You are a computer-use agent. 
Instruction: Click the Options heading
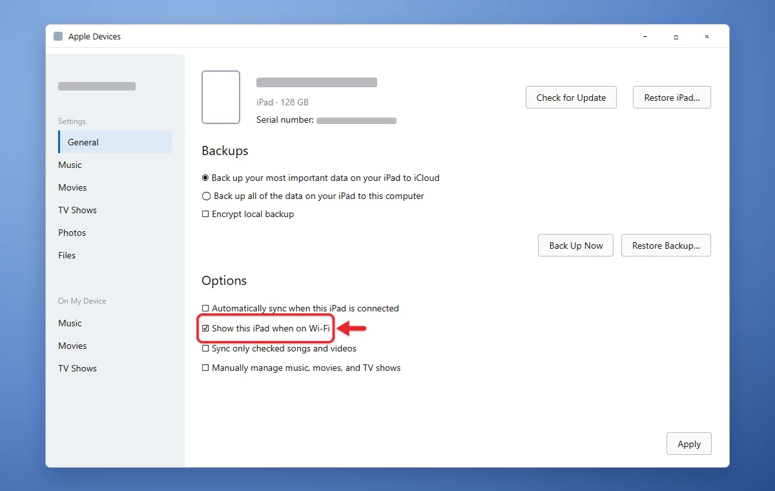coord(224,281)
